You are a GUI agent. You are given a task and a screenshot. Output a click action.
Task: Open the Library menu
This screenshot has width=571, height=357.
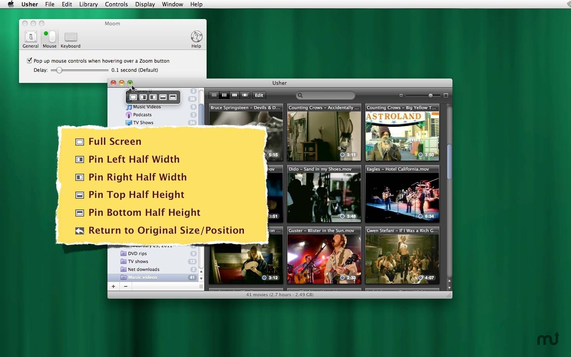(x=88, y=4)
